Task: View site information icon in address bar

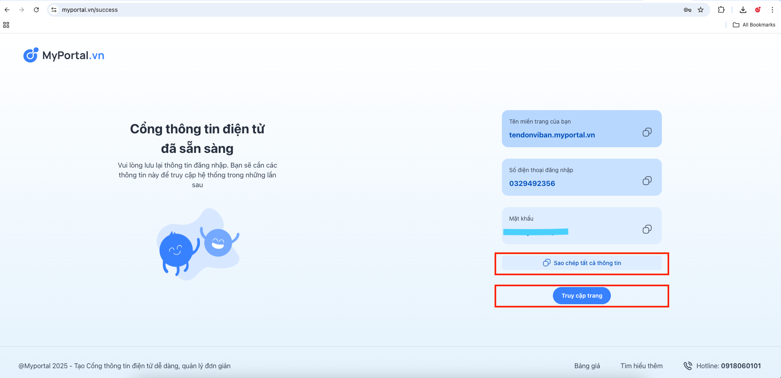Action: 54,10
